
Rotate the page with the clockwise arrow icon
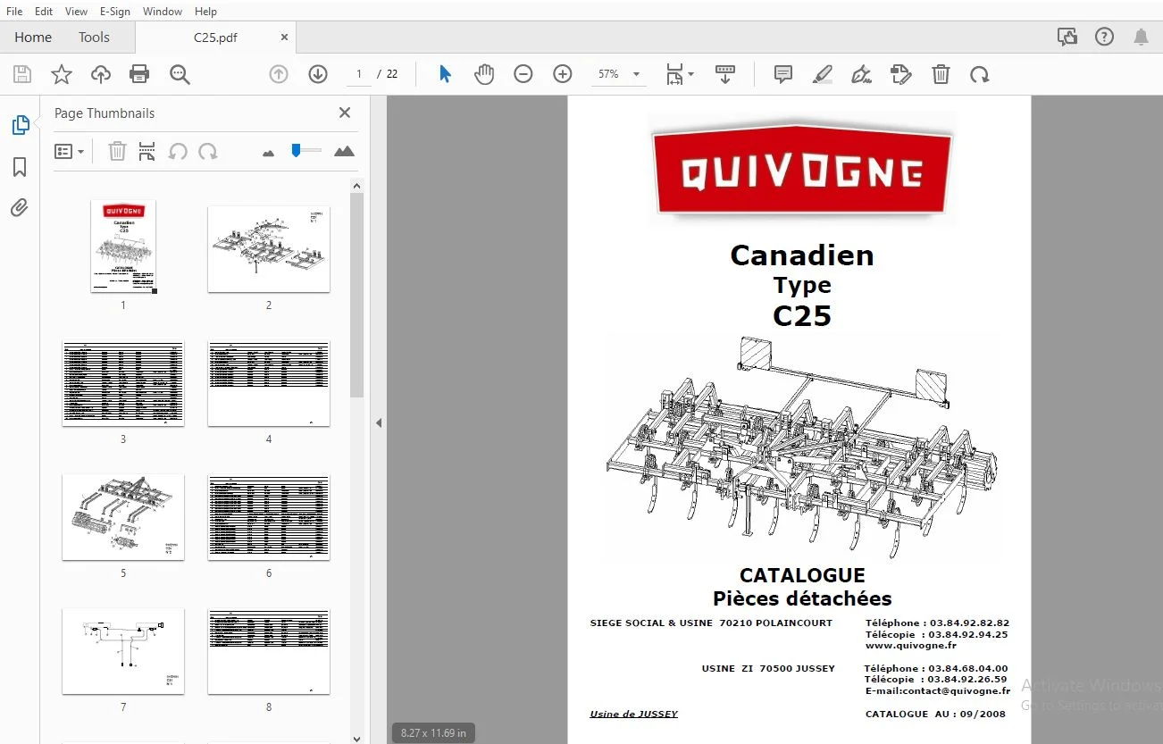click(980, 75)
